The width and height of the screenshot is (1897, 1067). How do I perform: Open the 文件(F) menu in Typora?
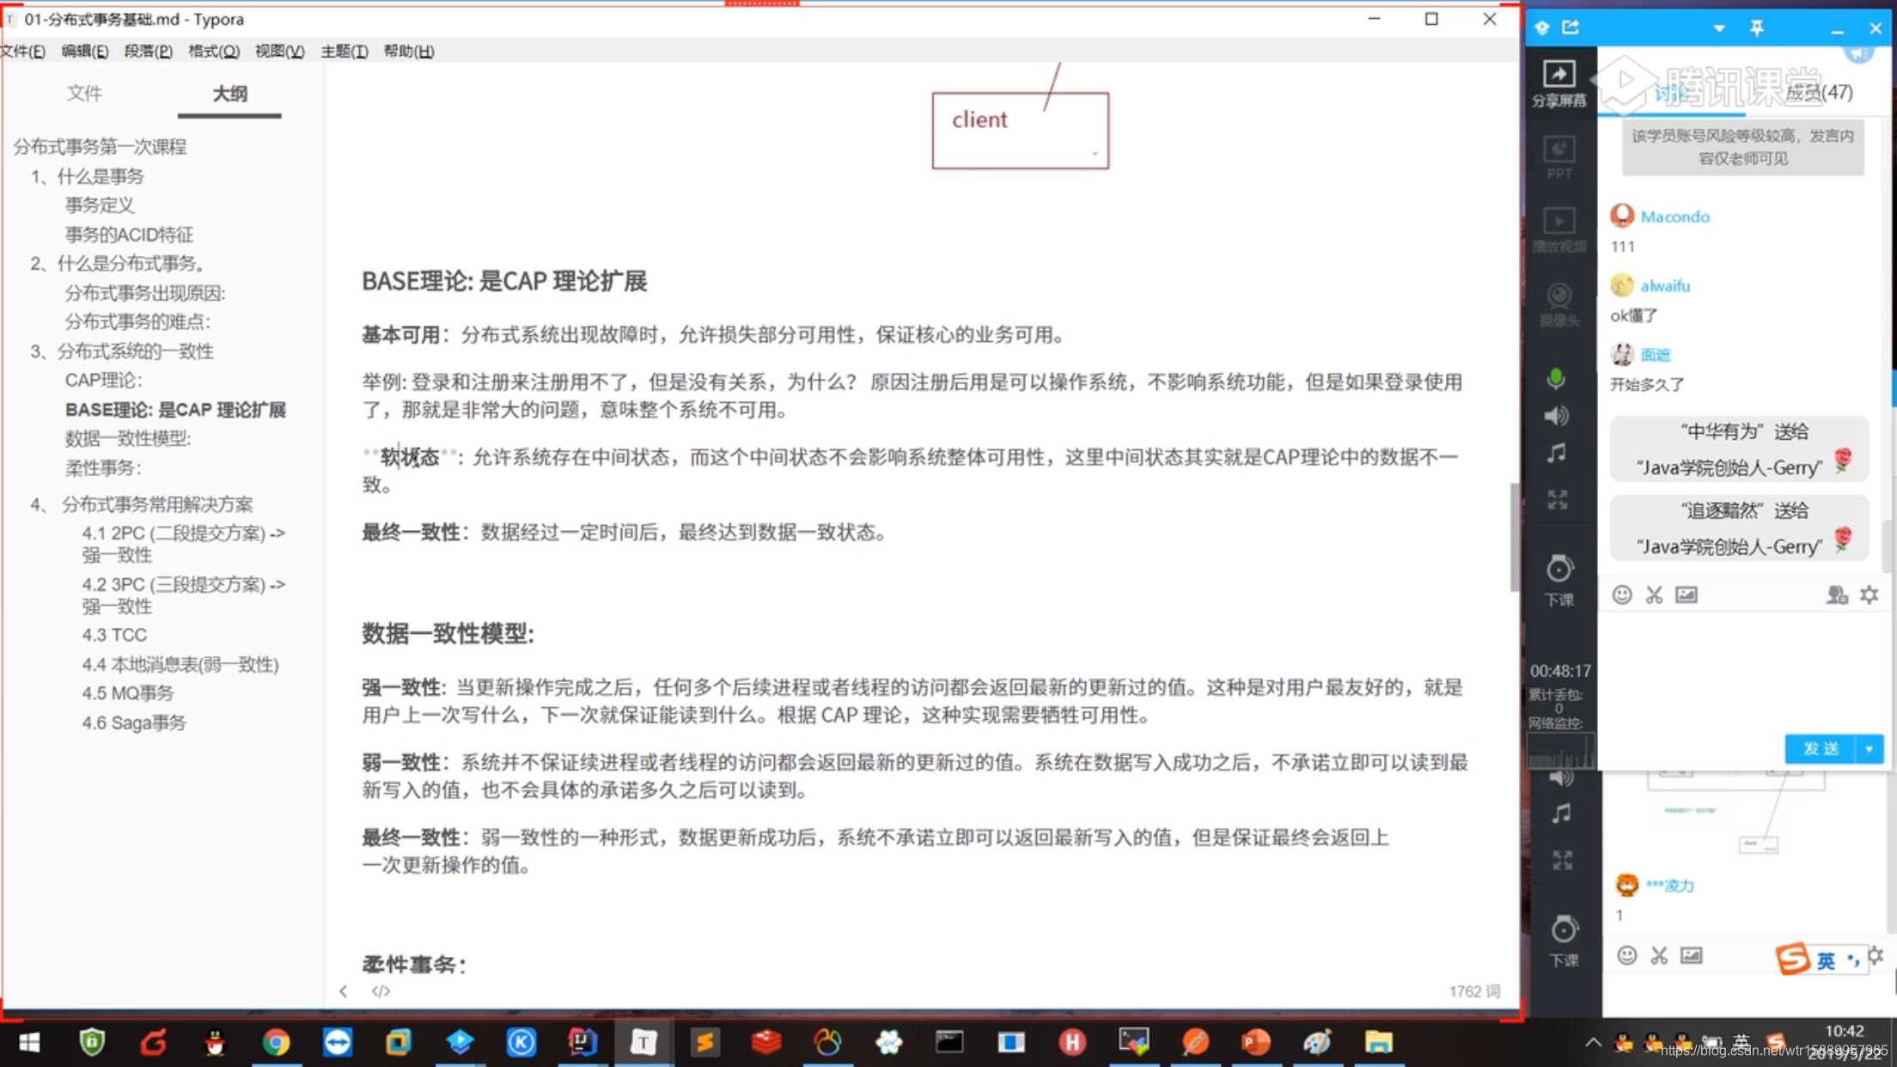point(23,52)
